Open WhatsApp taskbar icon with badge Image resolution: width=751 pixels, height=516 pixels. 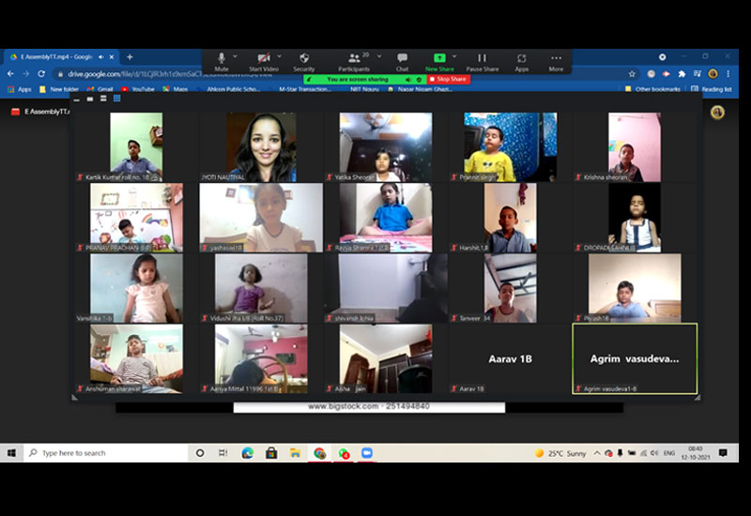[x=344, y=453]
